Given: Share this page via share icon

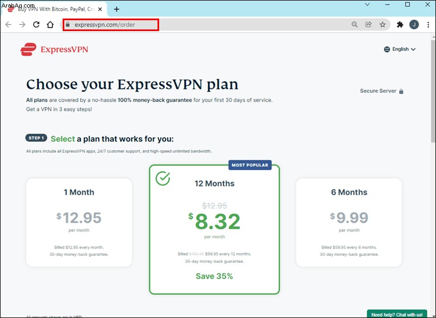Looking at the screenshot, I should point(368,25).
